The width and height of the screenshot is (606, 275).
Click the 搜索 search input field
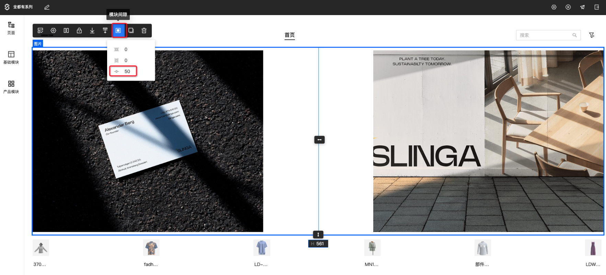pyautogui.click(x=544, y=35)
